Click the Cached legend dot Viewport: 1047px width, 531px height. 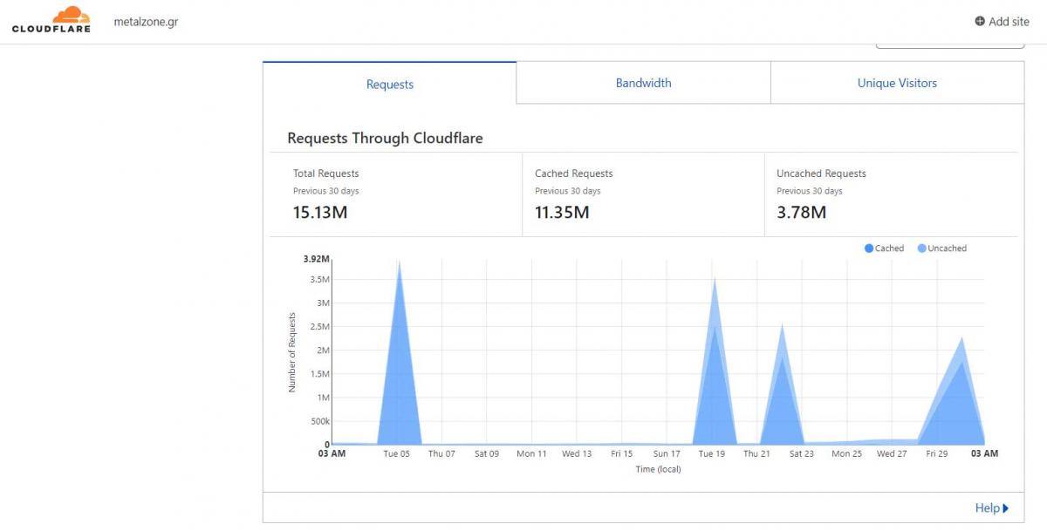(x=869, y=248)
